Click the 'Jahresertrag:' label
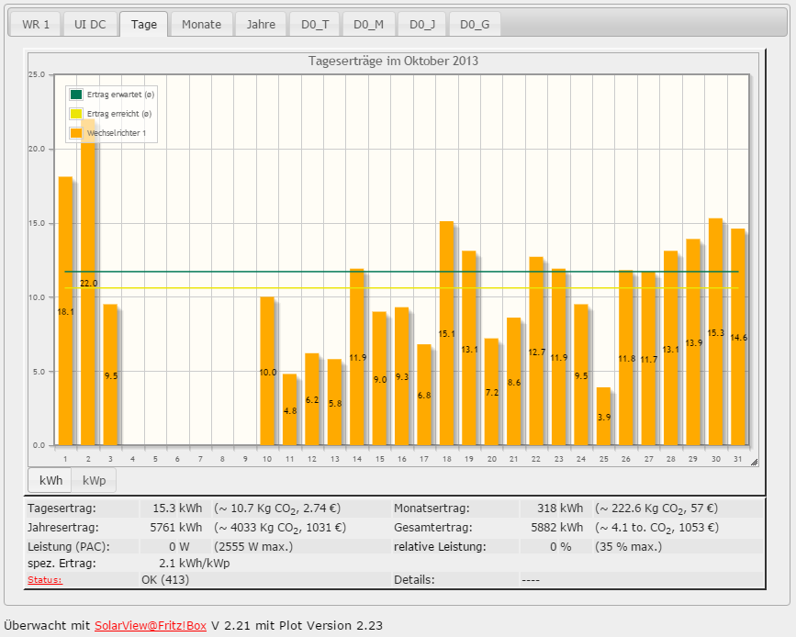 pyautogui.click(x=63, y=528)
